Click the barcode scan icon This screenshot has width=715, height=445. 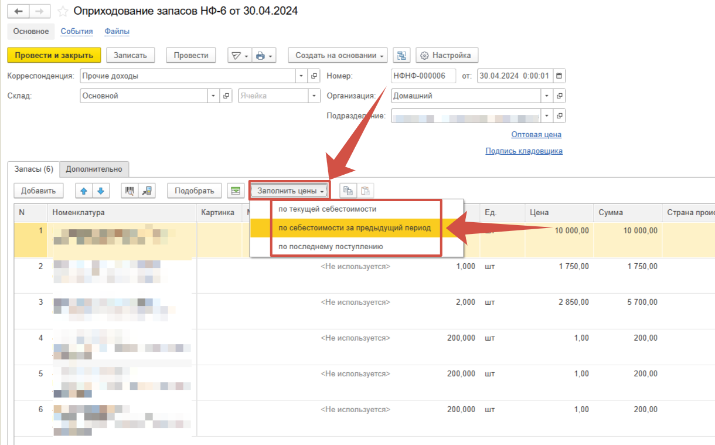click(x=130, y=191)
